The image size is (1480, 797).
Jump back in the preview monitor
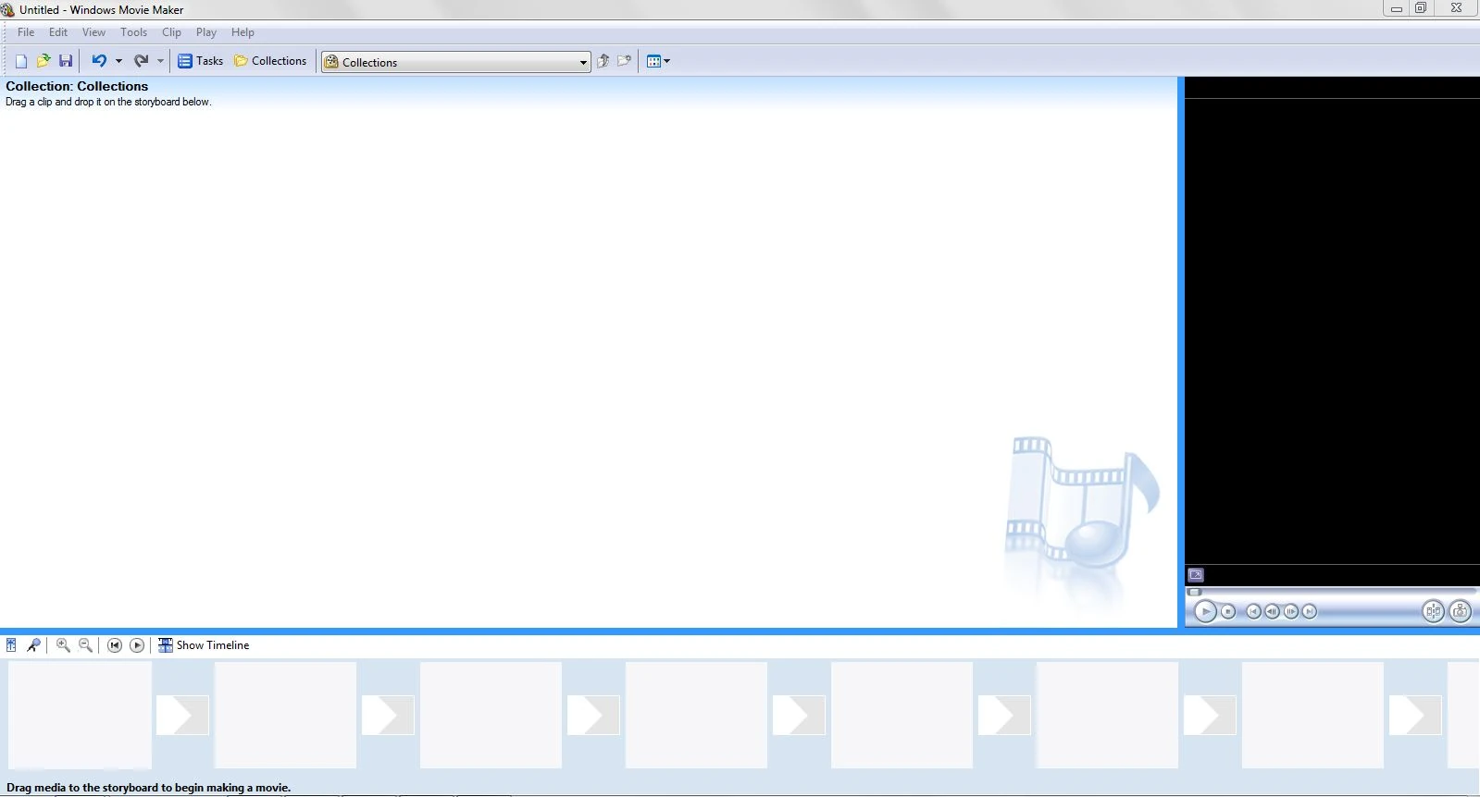pyautogui.click(x=1253, y=611)
